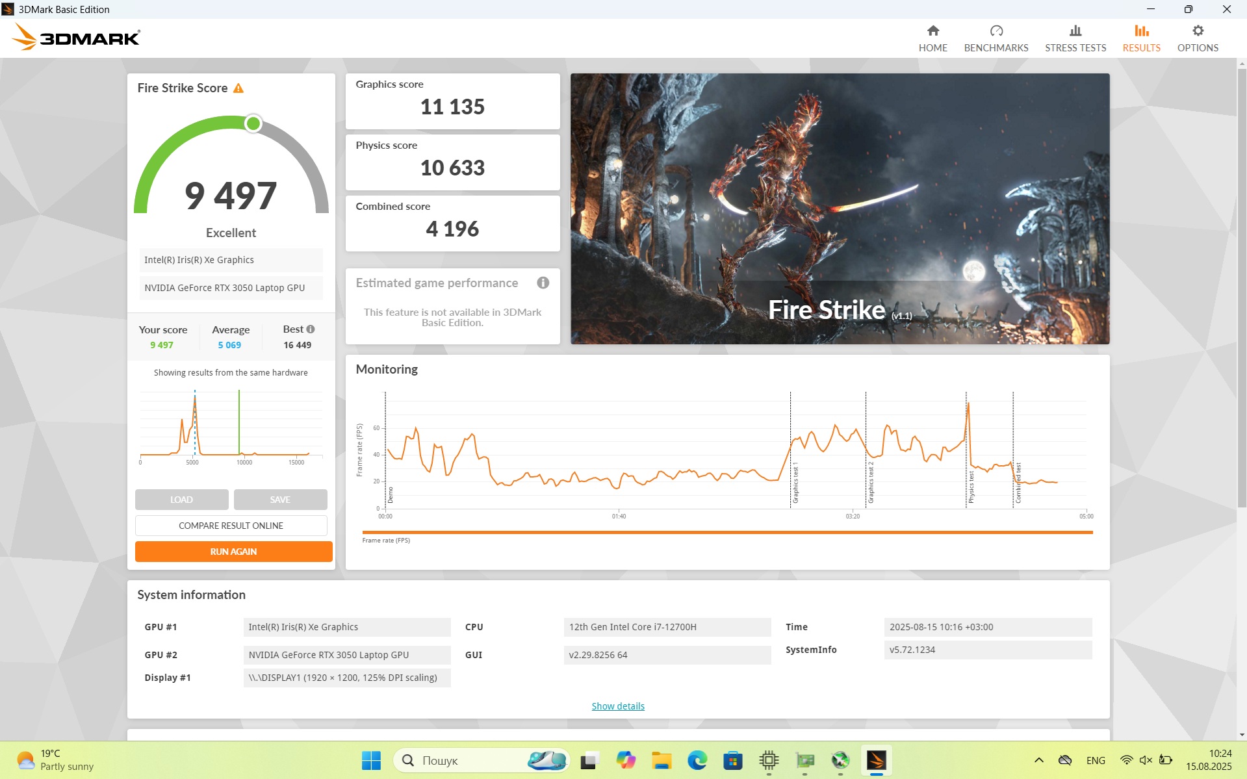Click the vertical page scrollbar
This screenshot has width=1247, height=779.
1242,288
